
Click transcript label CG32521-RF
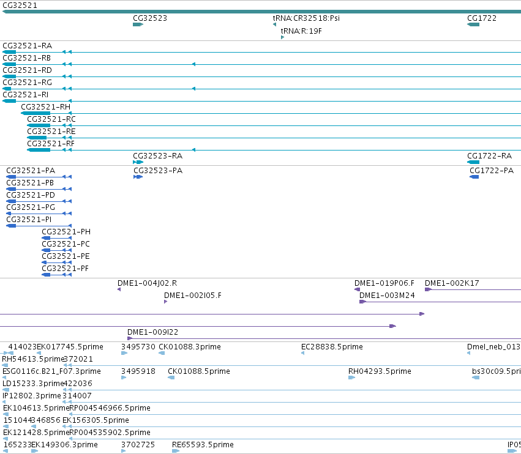51,143
